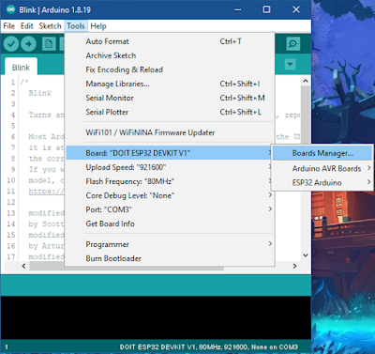Expand Flash Frequency "80MHz" submenu
The image size is (375, 354).
pyautogui.click(x=170, y=181)
